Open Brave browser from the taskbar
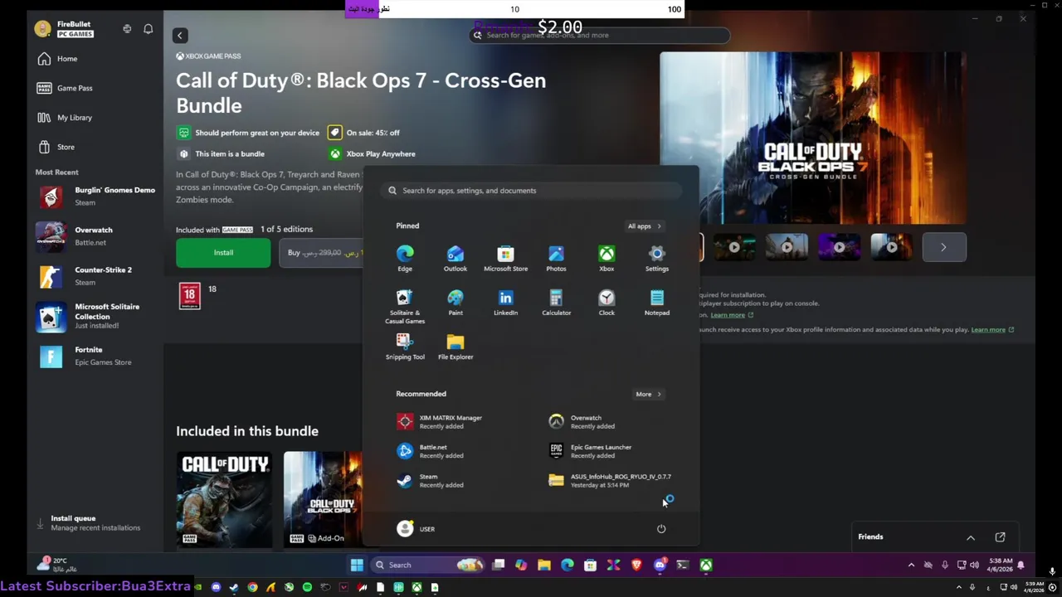1062x597 pixels. coord(636,565)
